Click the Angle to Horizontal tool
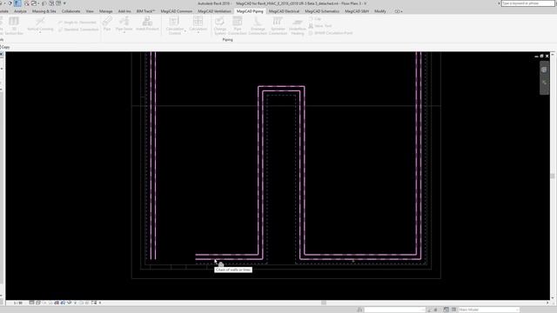The image size is (557, 313). pyautogui.click(x=77, y=23)
